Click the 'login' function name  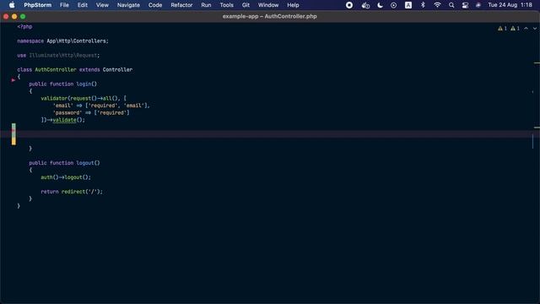point(84,84)
